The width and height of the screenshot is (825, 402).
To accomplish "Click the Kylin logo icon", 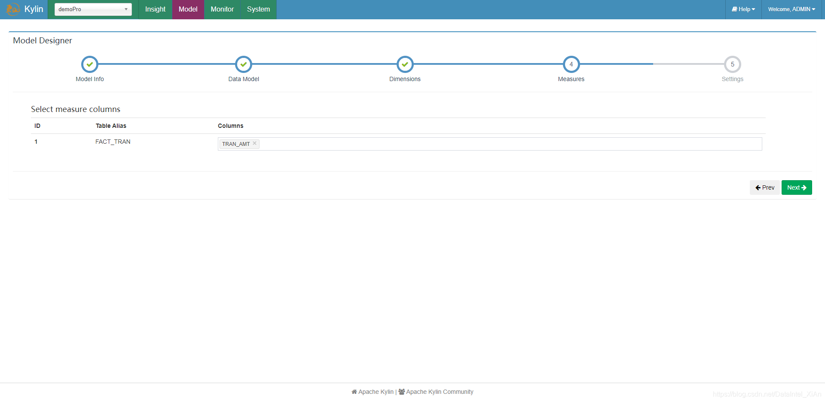I will point(13,9).
